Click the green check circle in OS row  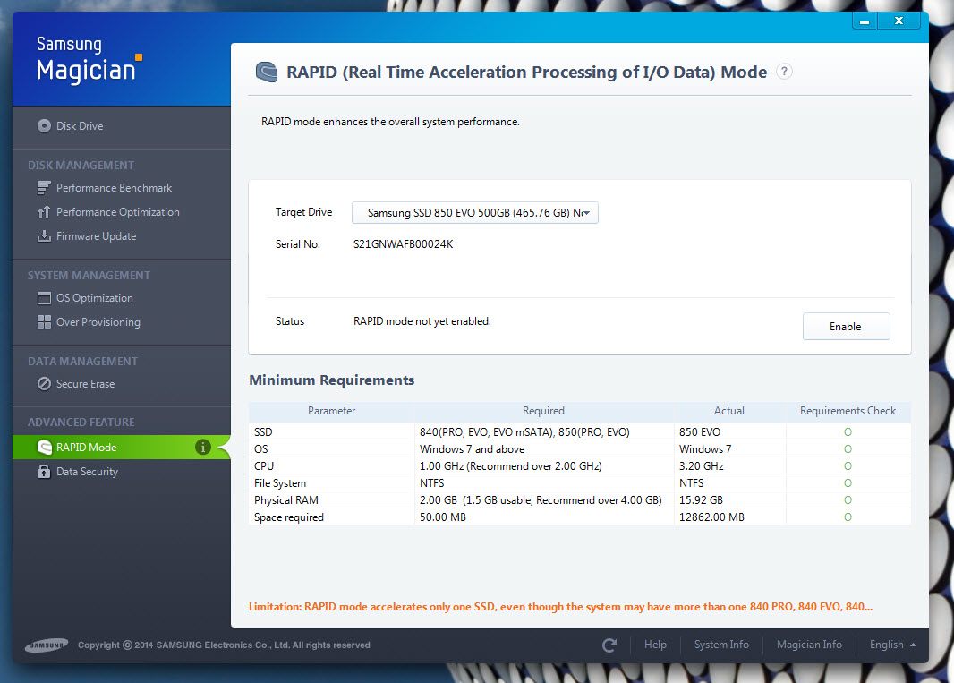click(x=848, y=449)
